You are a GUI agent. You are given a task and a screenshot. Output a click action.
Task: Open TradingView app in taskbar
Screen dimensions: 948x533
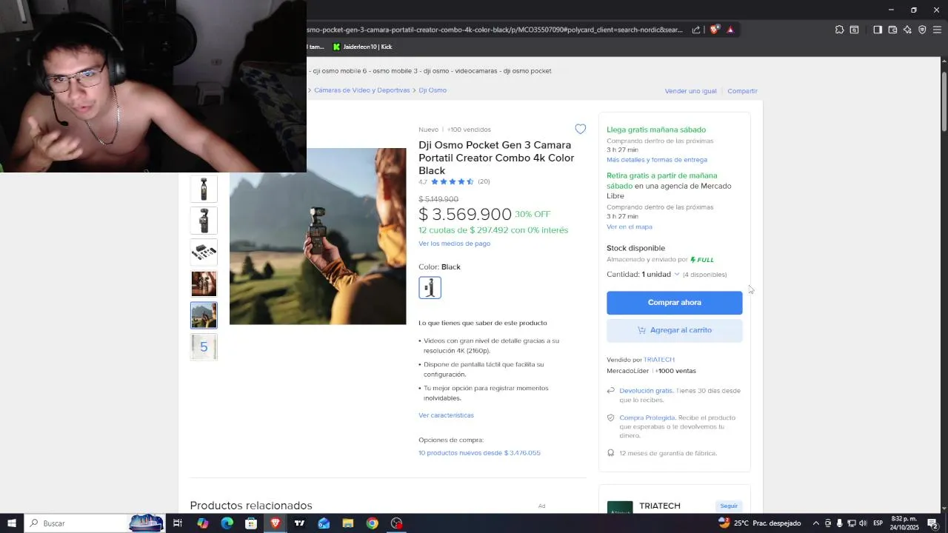point(299,523)
